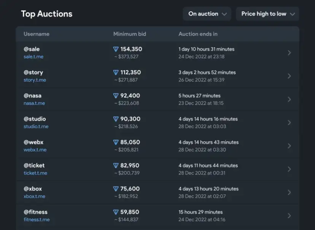Click the right chevron on @fitness row

(289, 216)
